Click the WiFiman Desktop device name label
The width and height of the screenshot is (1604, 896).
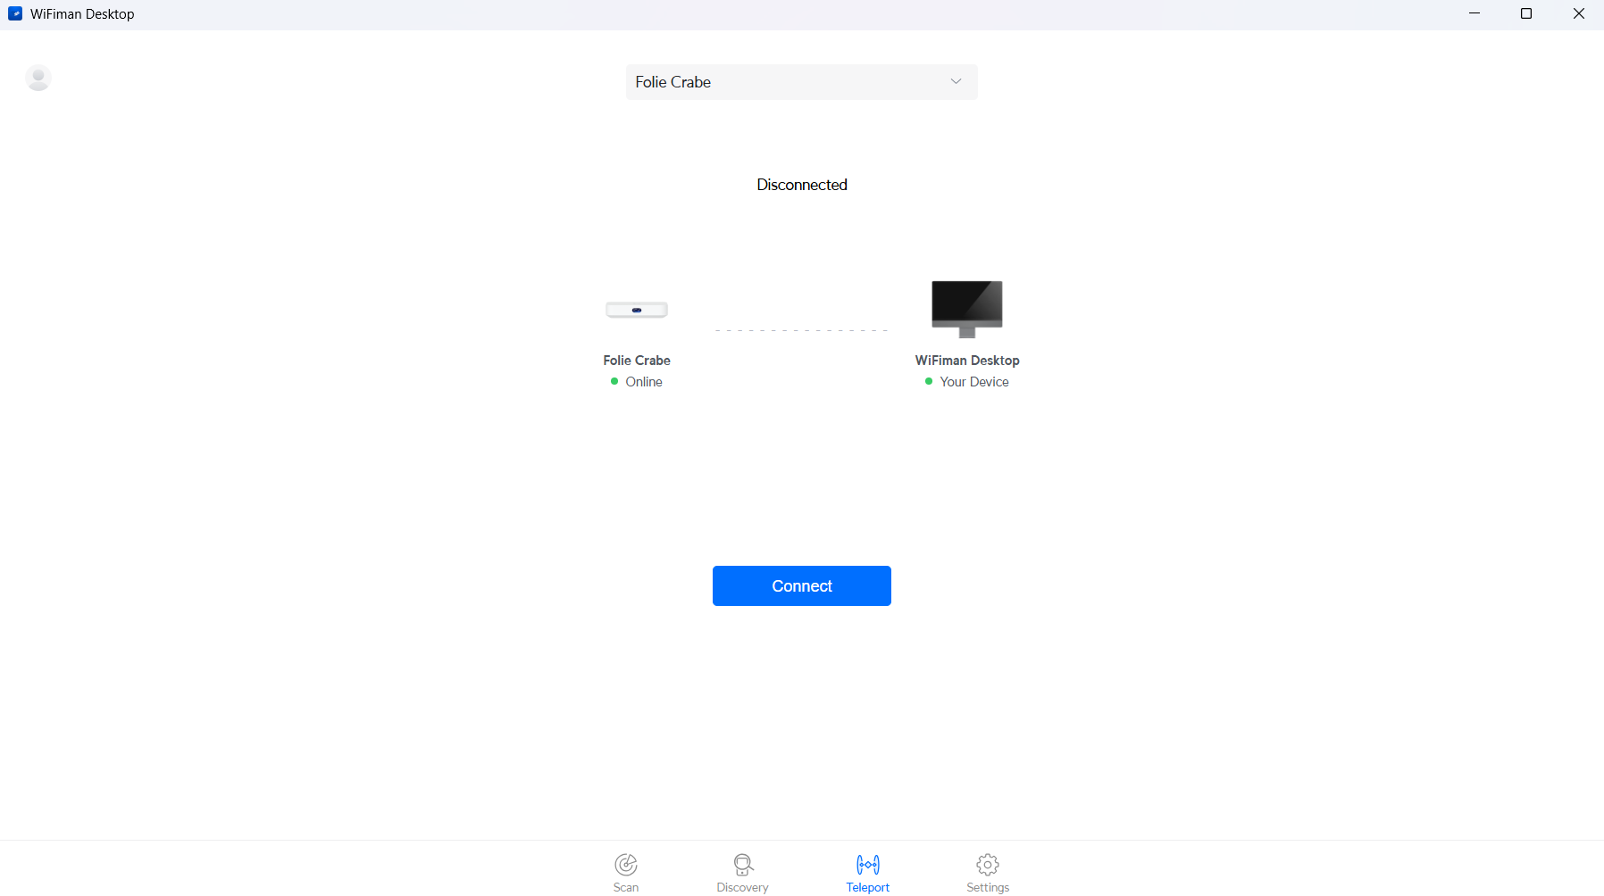(x=967, y=361)
